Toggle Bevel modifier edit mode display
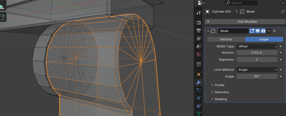This screenshot has width=286, height=116. [x=252, y=31]
